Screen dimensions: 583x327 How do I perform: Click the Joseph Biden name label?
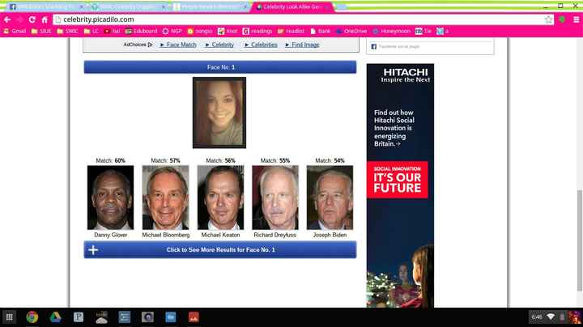coord(330,235)
